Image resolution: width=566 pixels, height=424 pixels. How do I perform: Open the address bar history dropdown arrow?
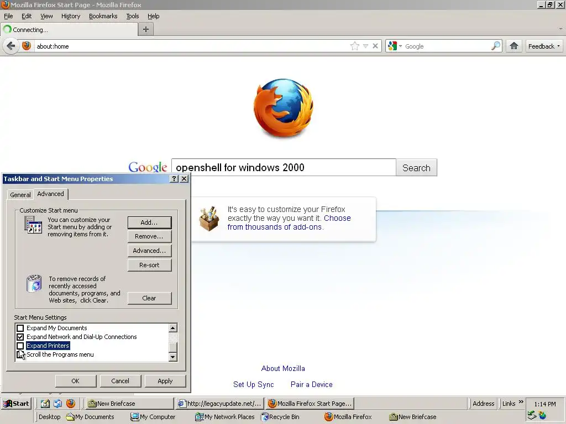365,46
